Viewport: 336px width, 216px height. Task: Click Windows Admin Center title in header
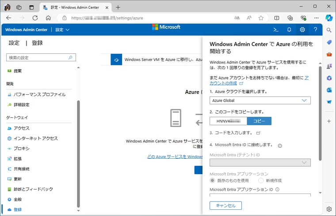[x=26, y=30]
